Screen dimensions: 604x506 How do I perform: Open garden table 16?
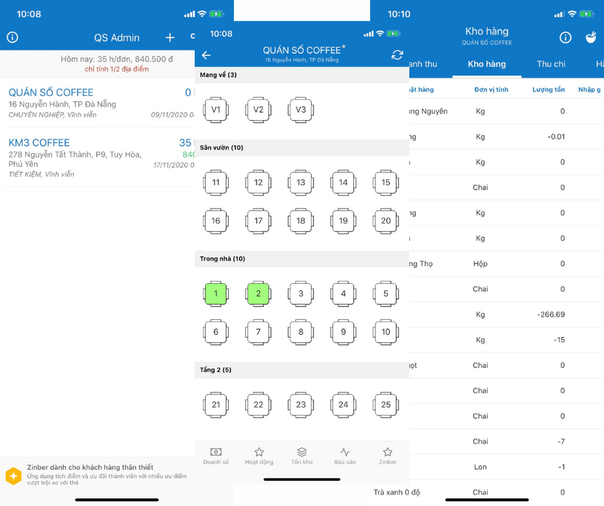tap(216, 221)
